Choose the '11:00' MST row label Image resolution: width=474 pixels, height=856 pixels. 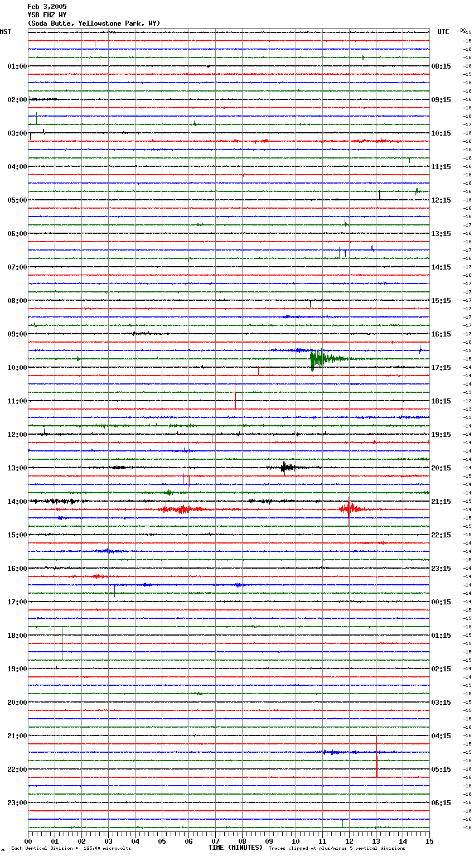click(17, 401)
